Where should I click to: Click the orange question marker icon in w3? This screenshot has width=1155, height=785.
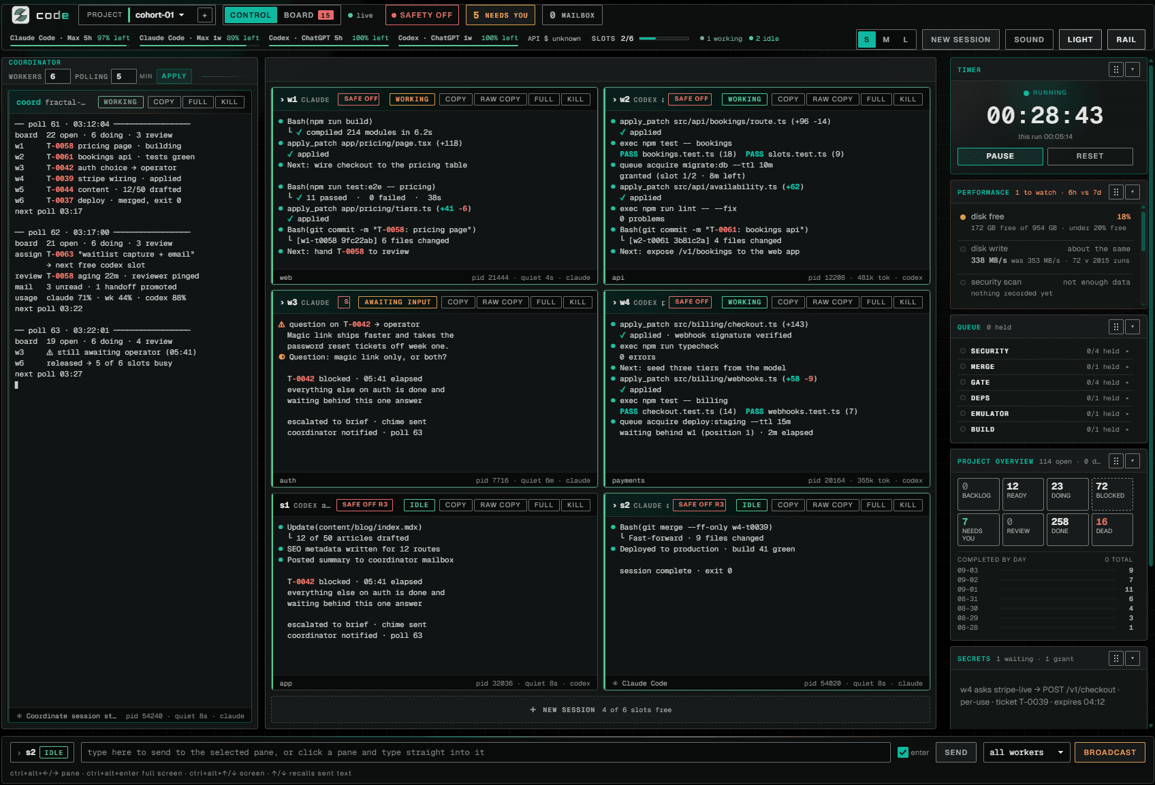tap(282, 357)
